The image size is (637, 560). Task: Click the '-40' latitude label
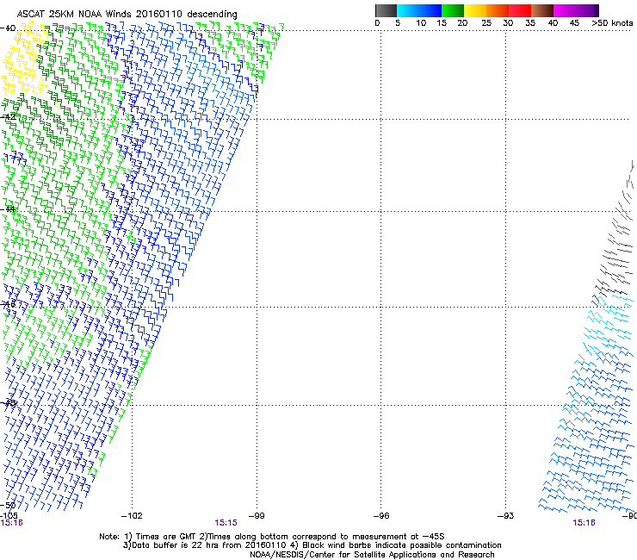pyautogui.click(x=8, y=28)
